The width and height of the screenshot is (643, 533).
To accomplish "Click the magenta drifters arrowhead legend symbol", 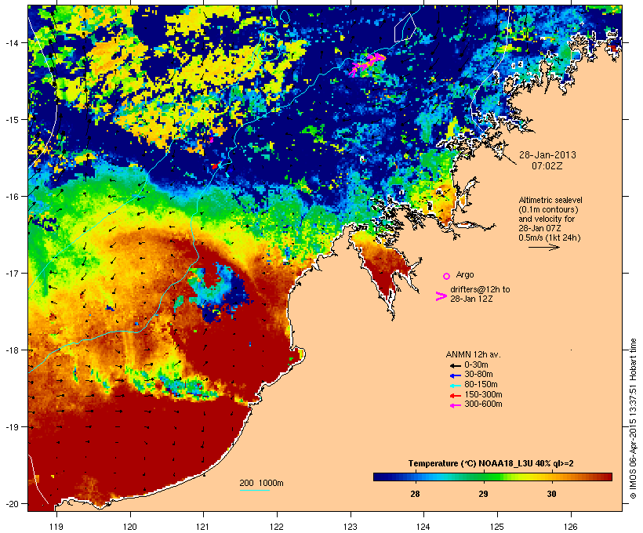I will coord(441,296).
